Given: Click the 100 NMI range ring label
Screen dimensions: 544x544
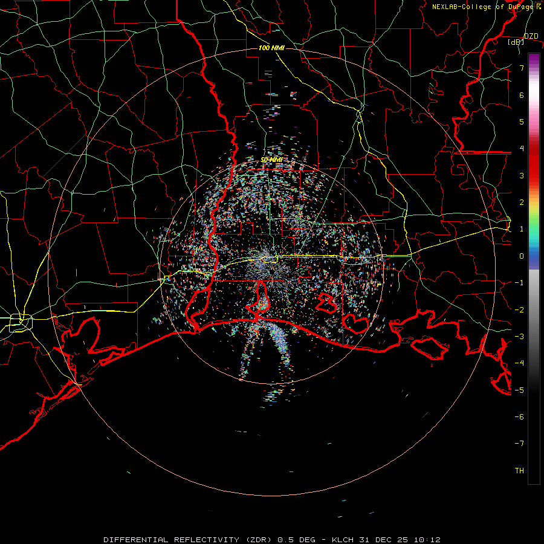Looking at the screenshot, I should click(271, 48).
